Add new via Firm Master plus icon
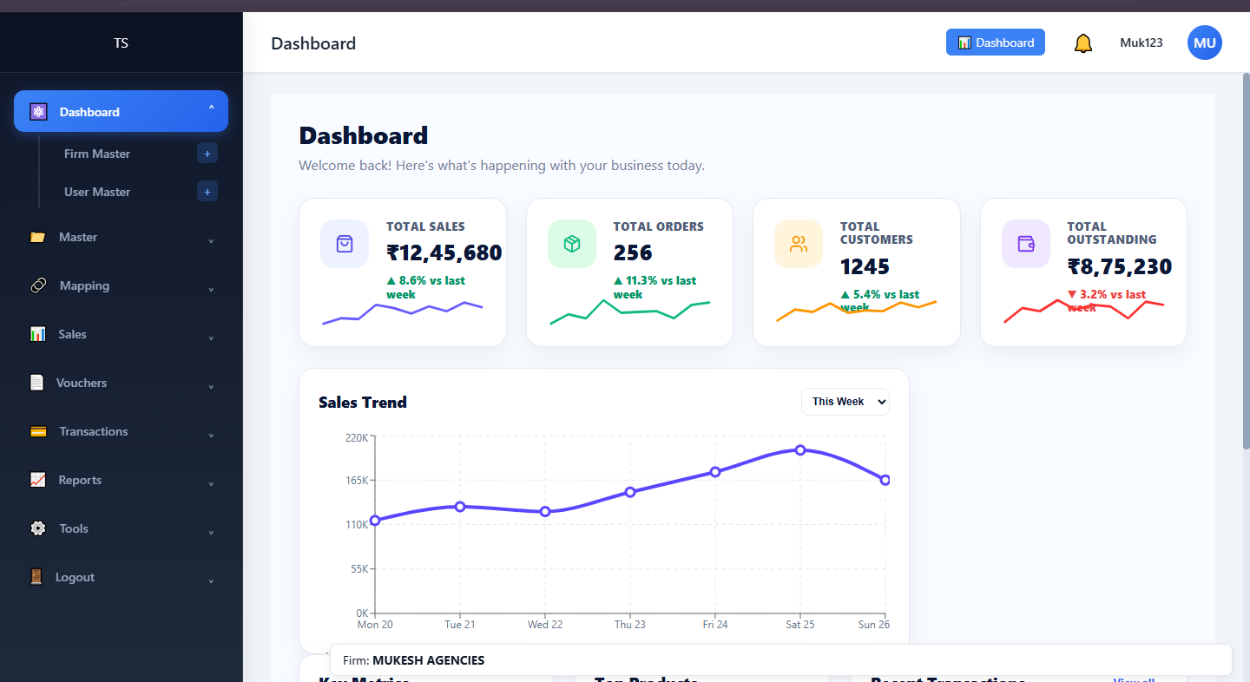1250x682 pixels. click(207, 154)
